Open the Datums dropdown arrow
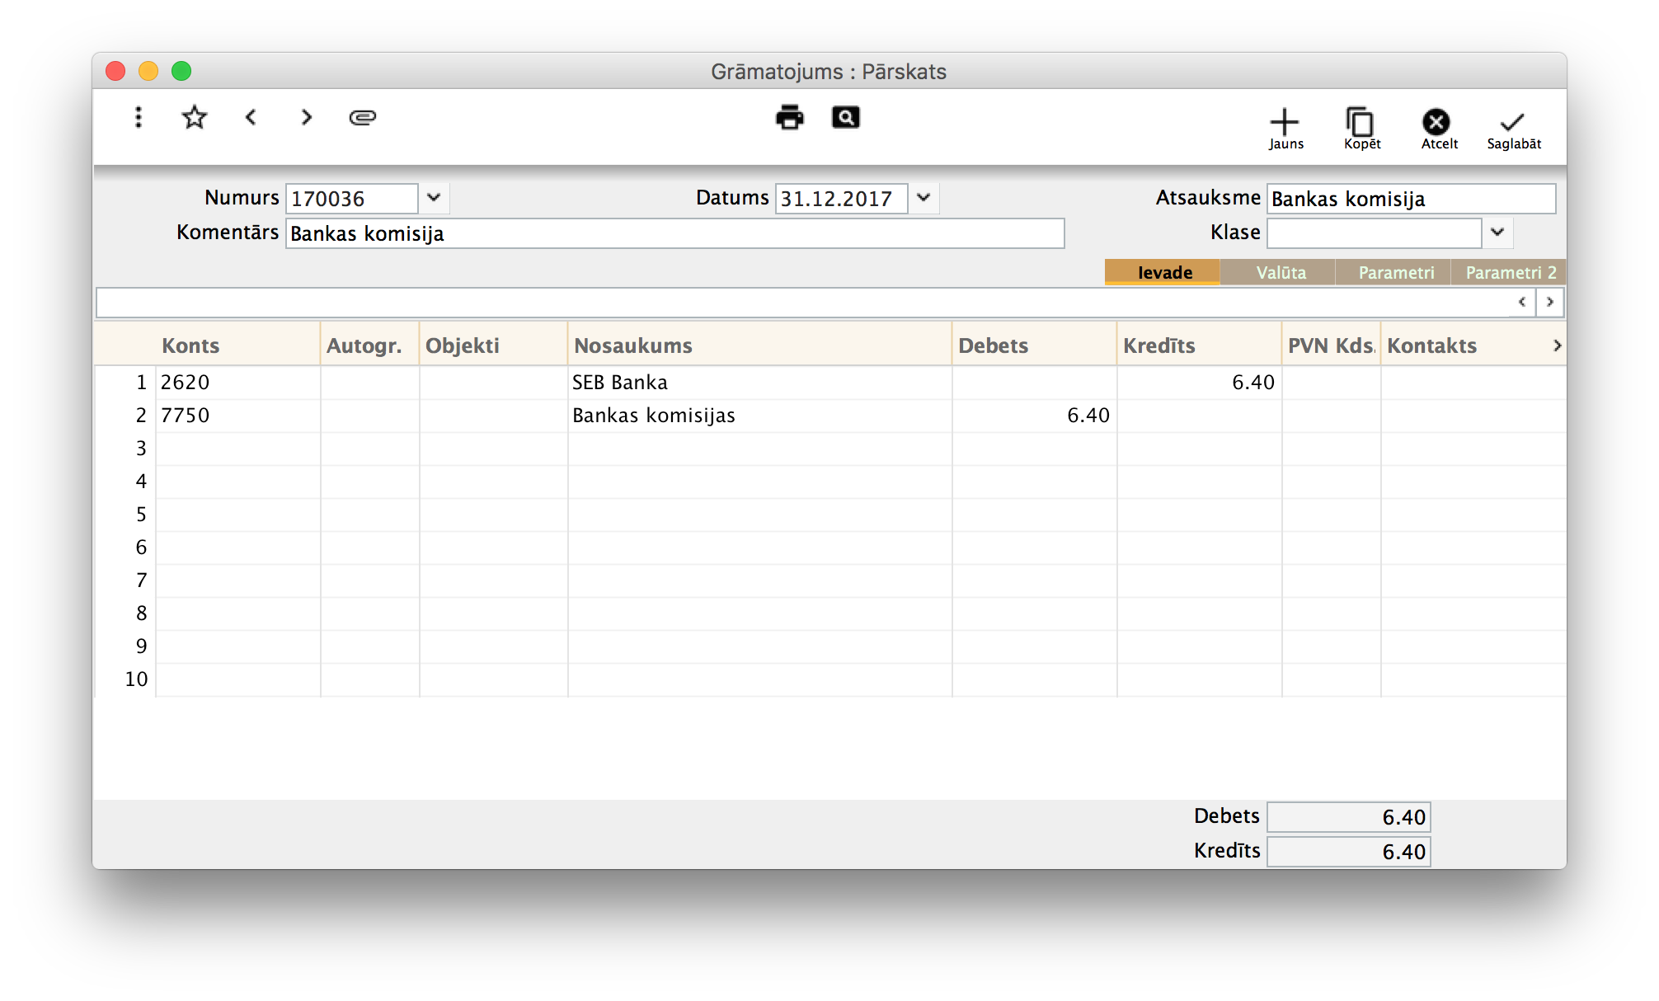Viewport: 1659px width, 1001px height. [x=923, y=198]
